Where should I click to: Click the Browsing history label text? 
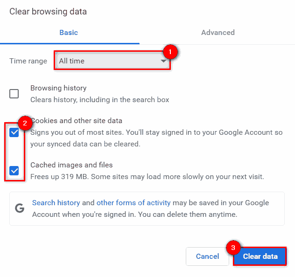pos(58,88)
